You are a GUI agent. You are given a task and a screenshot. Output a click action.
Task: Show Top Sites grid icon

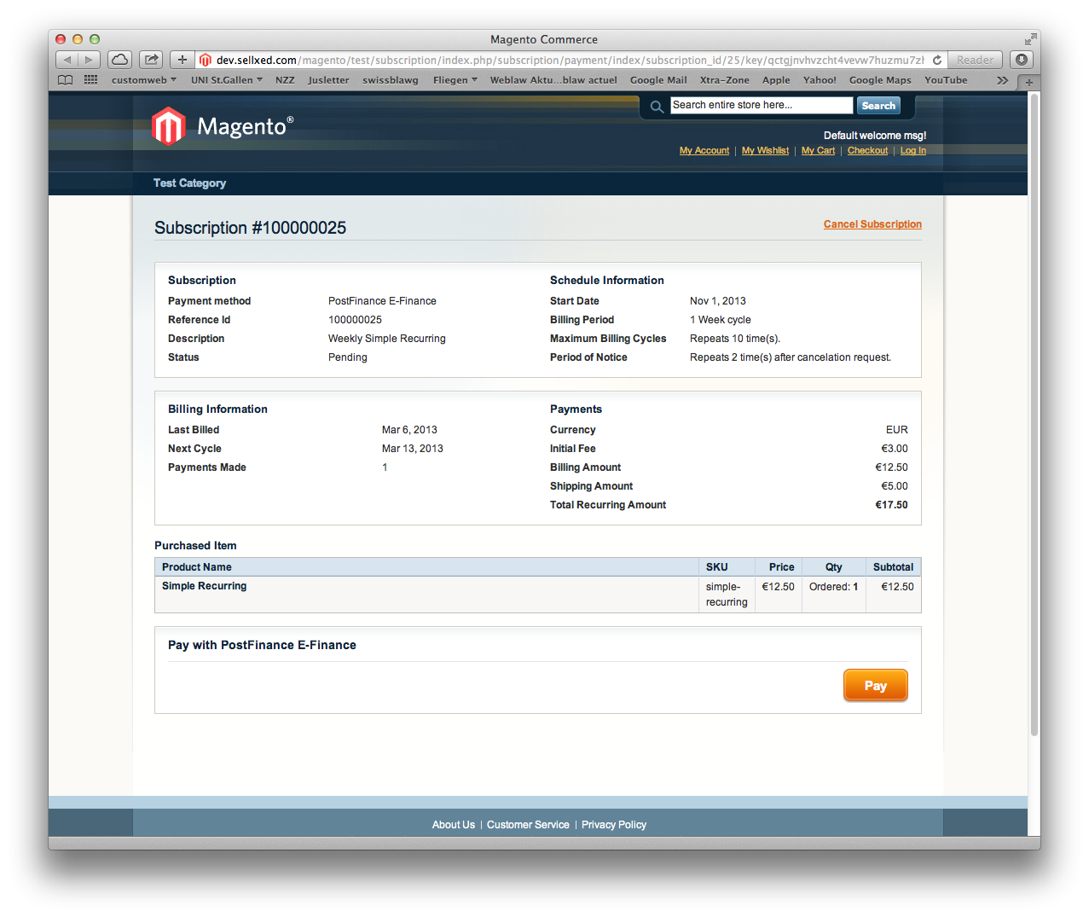(90, 80)
